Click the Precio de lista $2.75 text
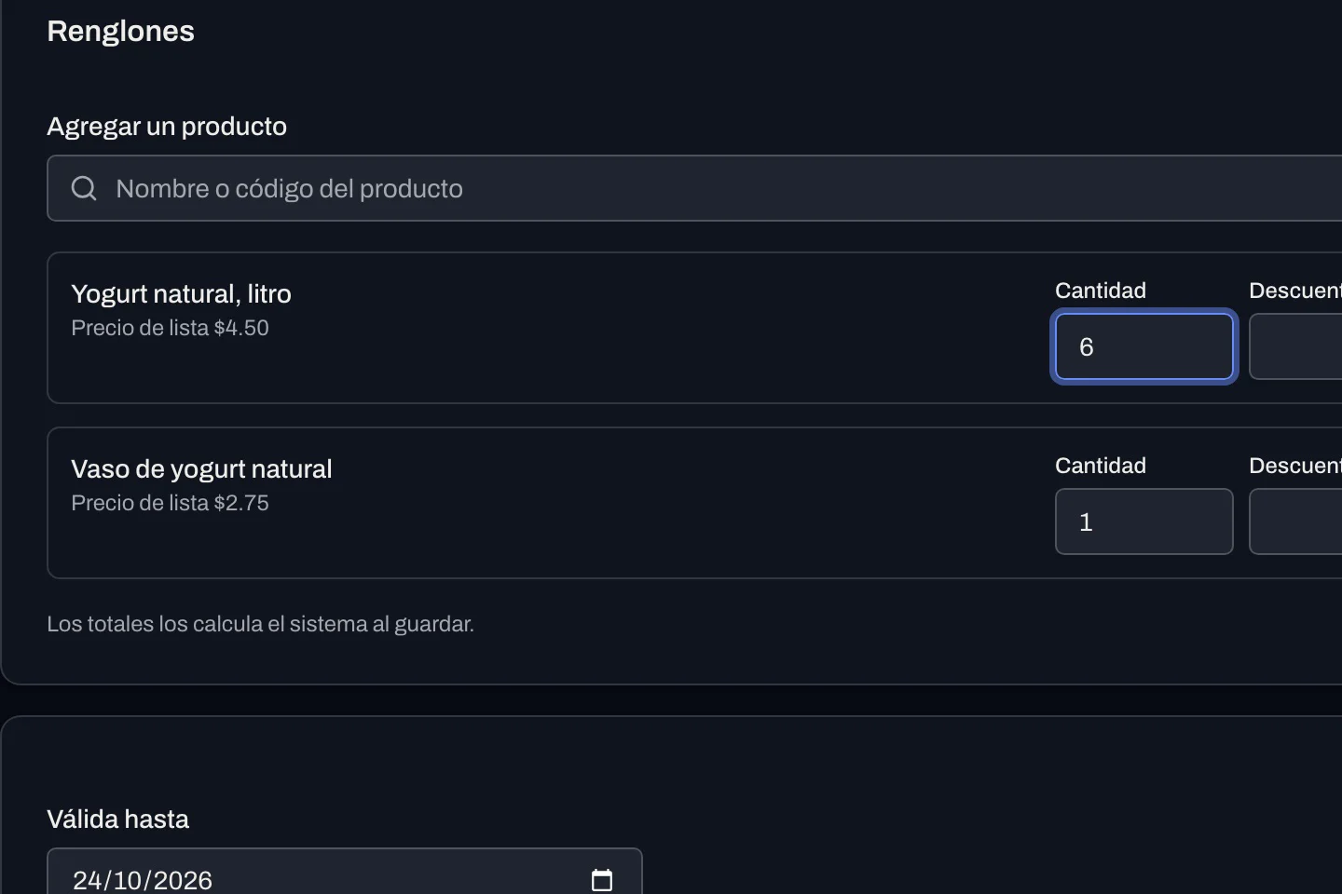The height and width of the screenshot is (894, 1342). (171, 503)
